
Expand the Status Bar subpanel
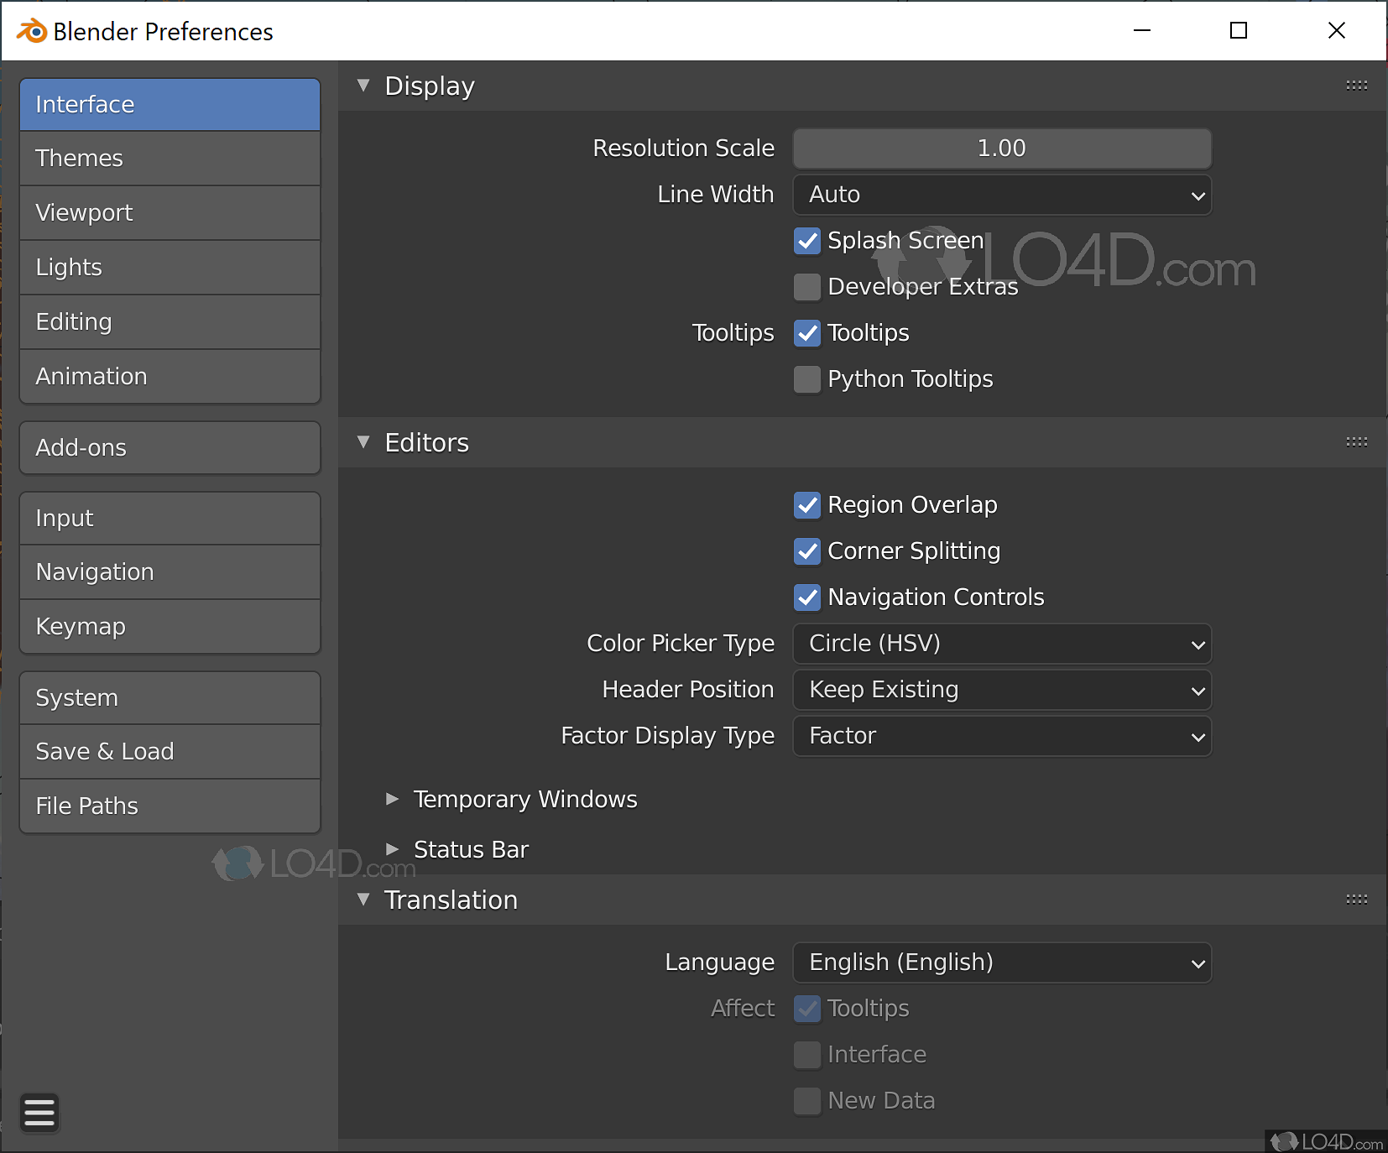(392, 849)
